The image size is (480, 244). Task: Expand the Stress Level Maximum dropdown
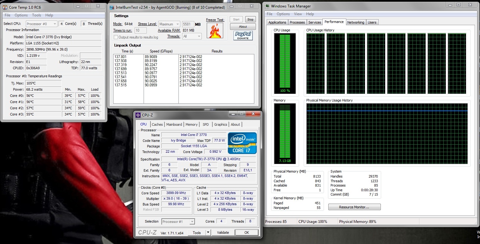[x=169, y=24]
